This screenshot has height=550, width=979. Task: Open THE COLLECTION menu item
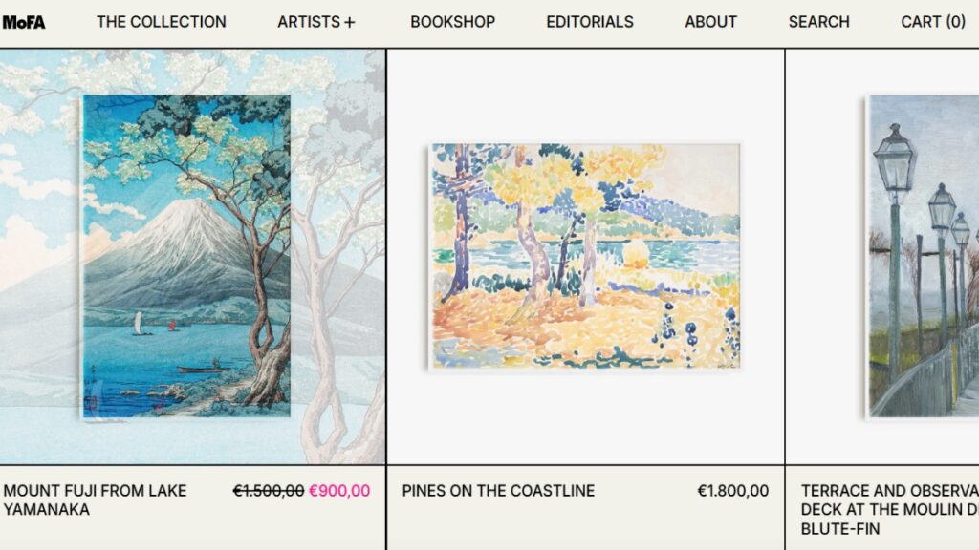click(161, 22)
